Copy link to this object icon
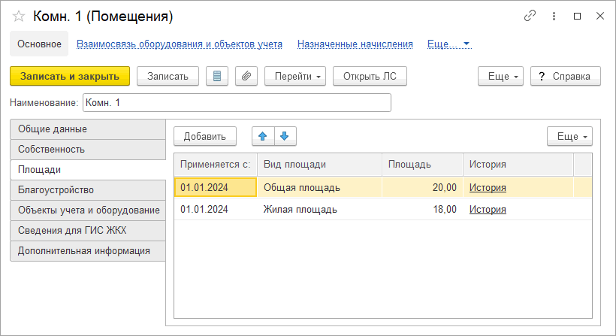This screenshot has height=336, width=616. point(530,16)
